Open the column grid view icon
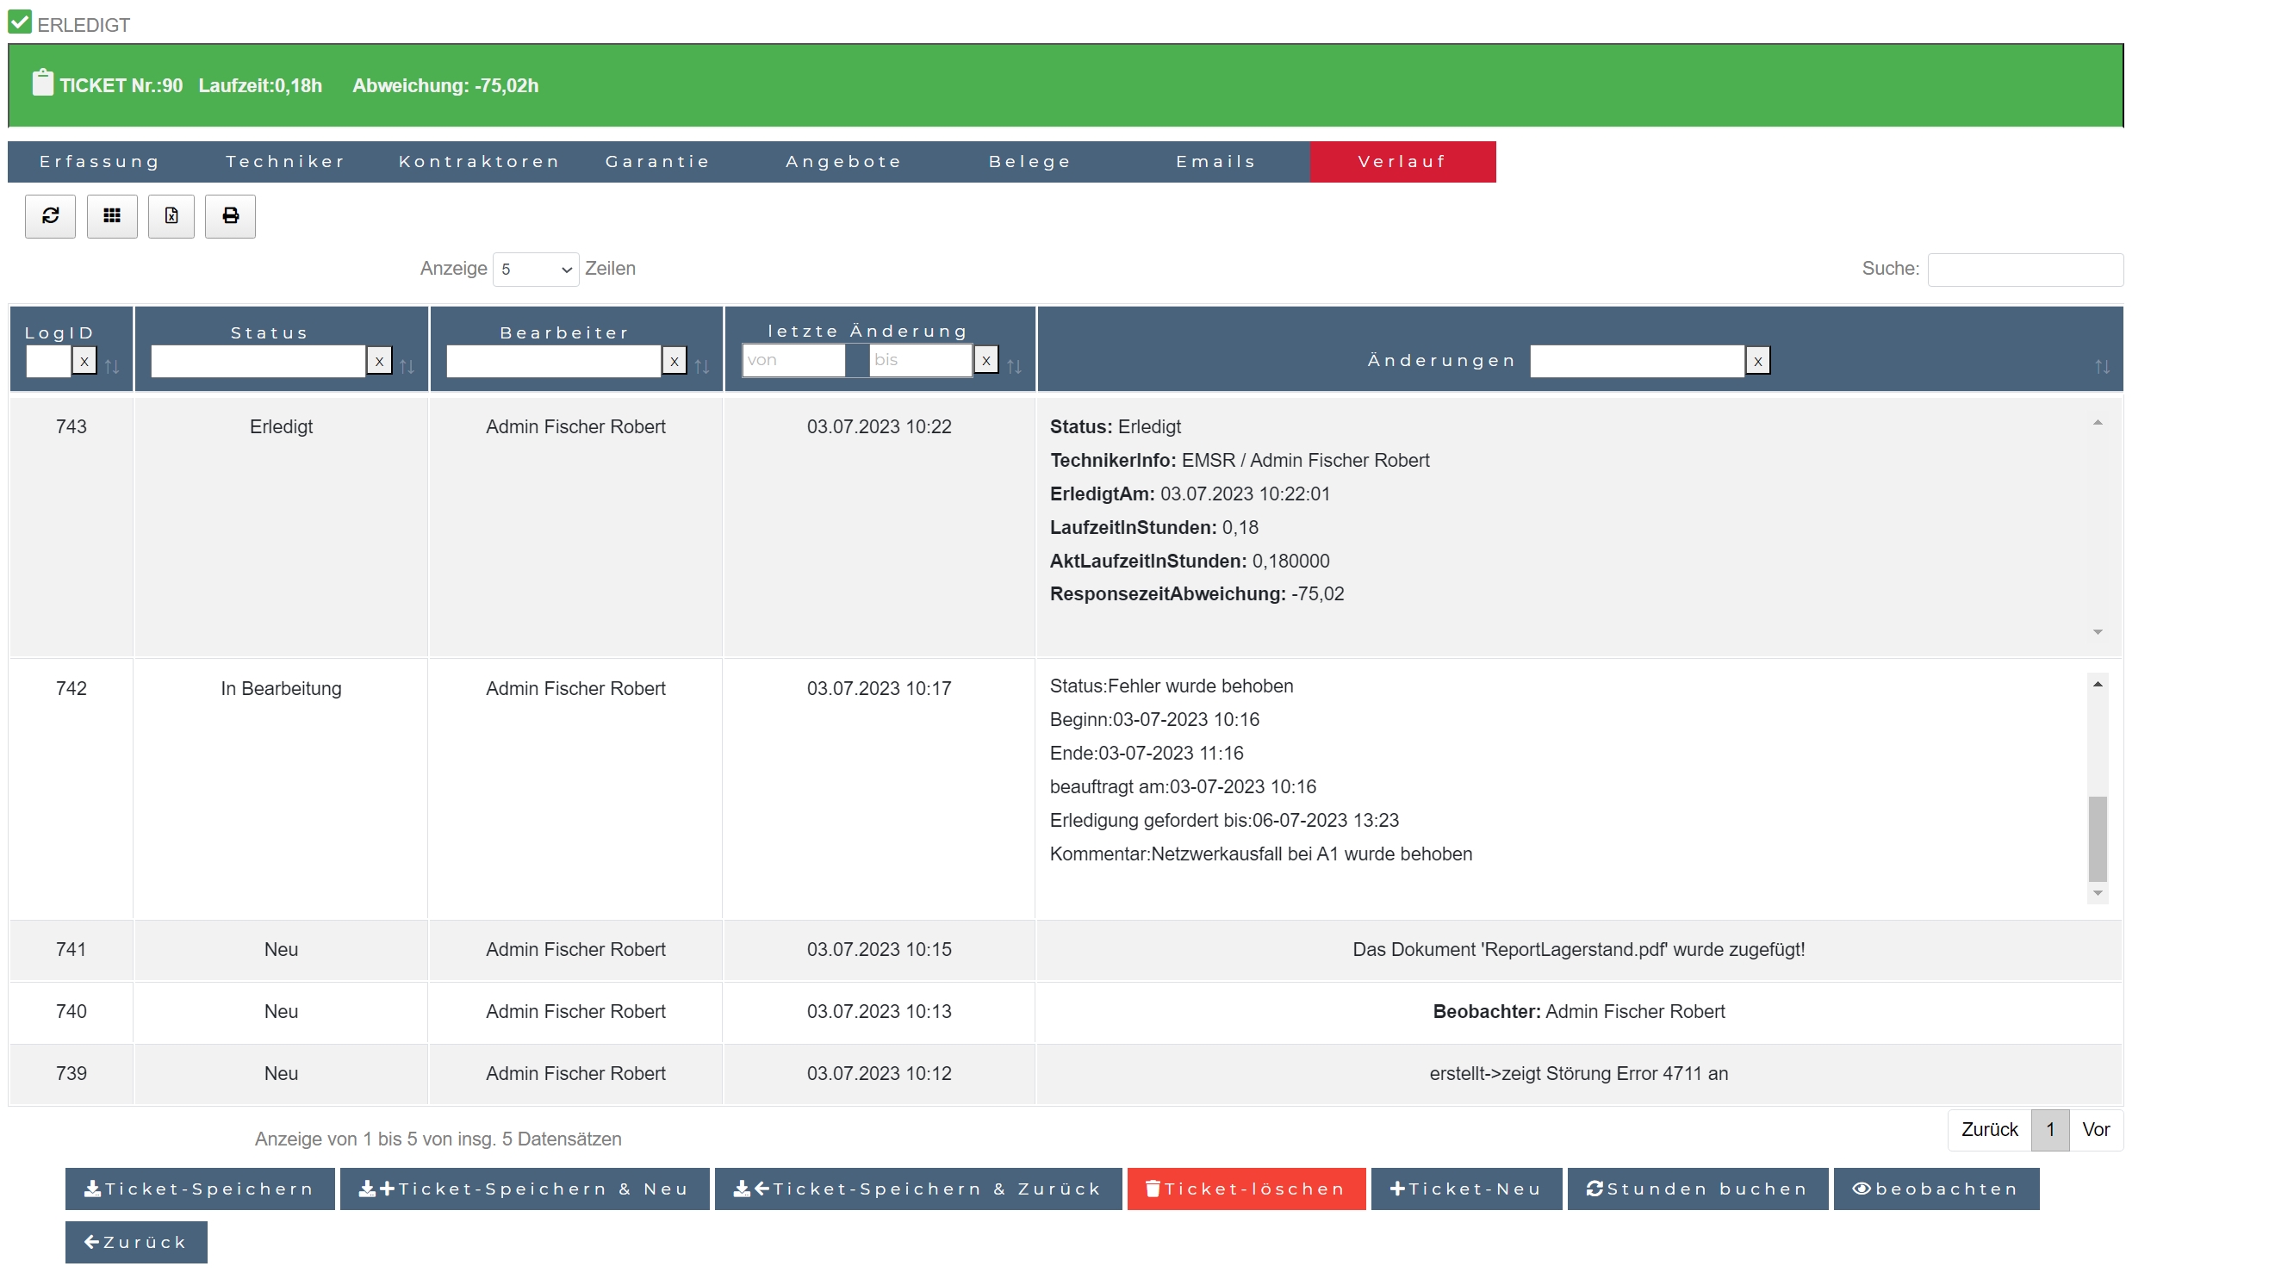2269x1285 pixels. click(x=112, y=216)
